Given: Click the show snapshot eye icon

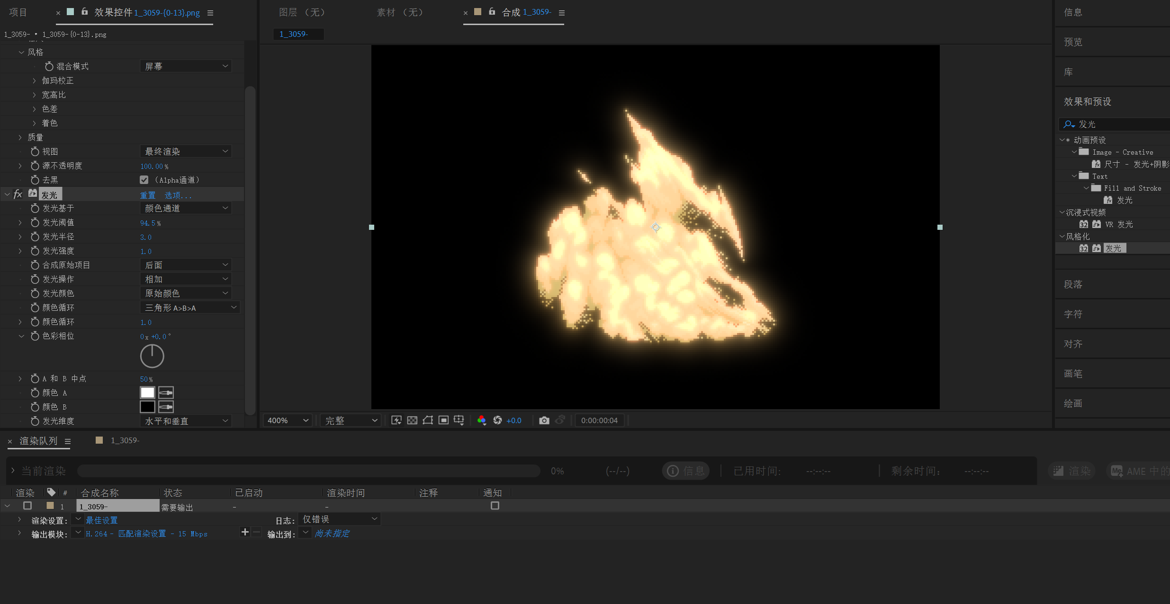Looking at the screenshot, I should point(560,420).
